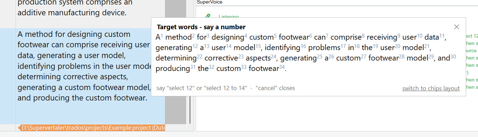478x137 pixels.
Task: Select target word 'model' numbered 29
Action: (x=417, y=58)
